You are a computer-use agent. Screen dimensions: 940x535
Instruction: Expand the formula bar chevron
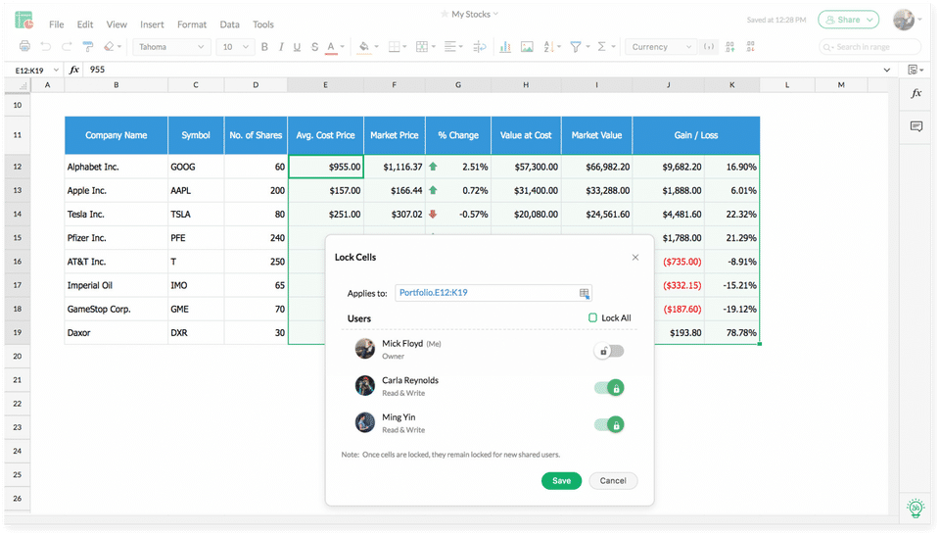tap(887, 71)
